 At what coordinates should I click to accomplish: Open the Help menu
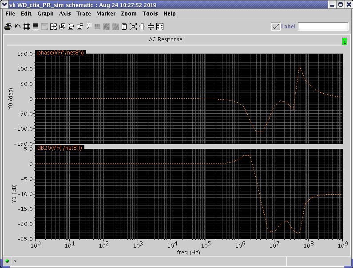[x=170, y=14]
